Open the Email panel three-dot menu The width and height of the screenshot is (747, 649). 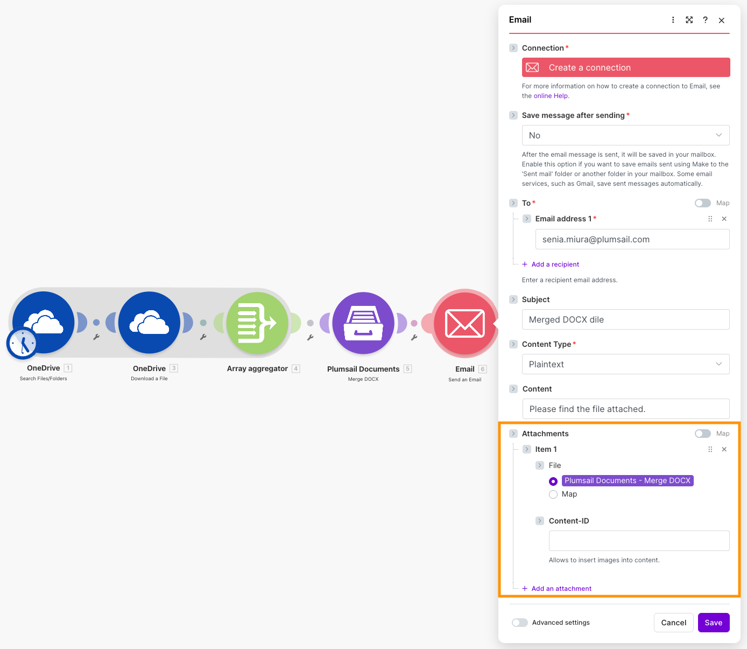coord(673,20)
